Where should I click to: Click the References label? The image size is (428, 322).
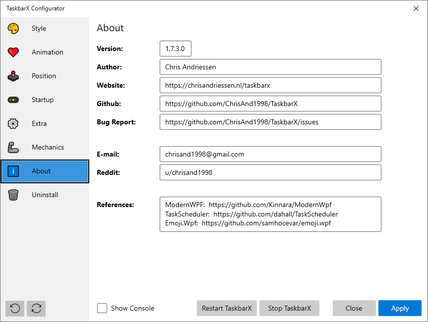click(x=116, y=205)
